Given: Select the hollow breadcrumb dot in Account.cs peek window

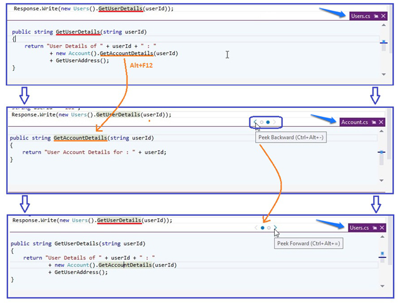Looking at the screenshot, I should (x=261, y=122).
